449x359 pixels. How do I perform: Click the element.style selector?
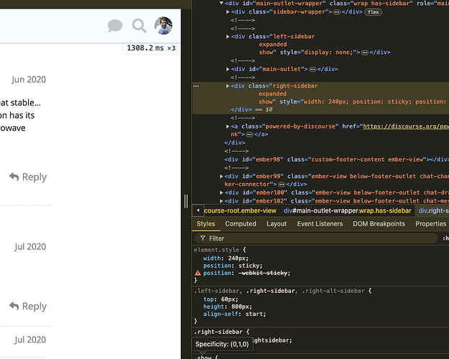tap(216, 250)
